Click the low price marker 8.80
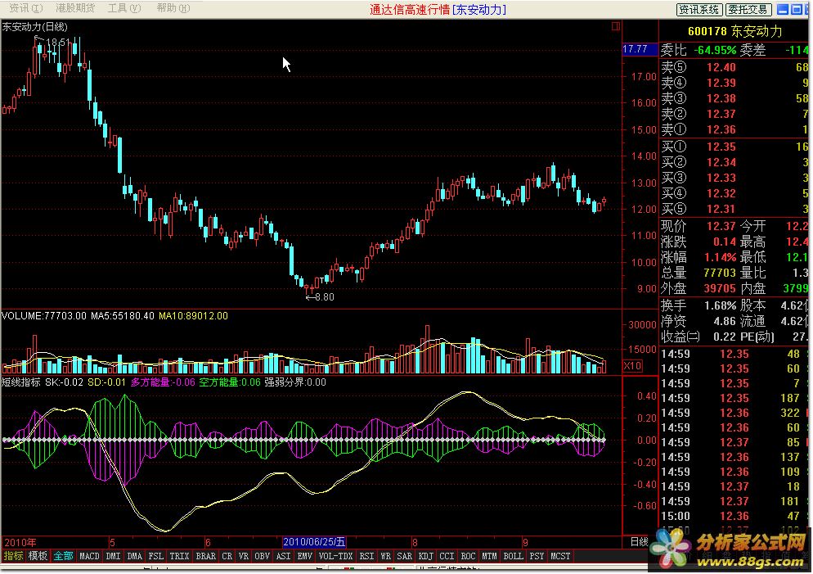The image size is (813, 574). tap(324, 297)
